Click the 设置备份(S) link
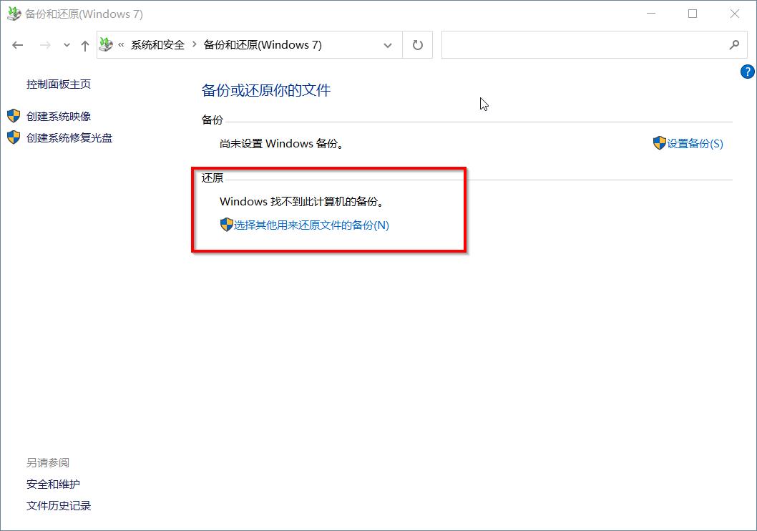Viewport: 757px width, 531px height. [694, 143]
